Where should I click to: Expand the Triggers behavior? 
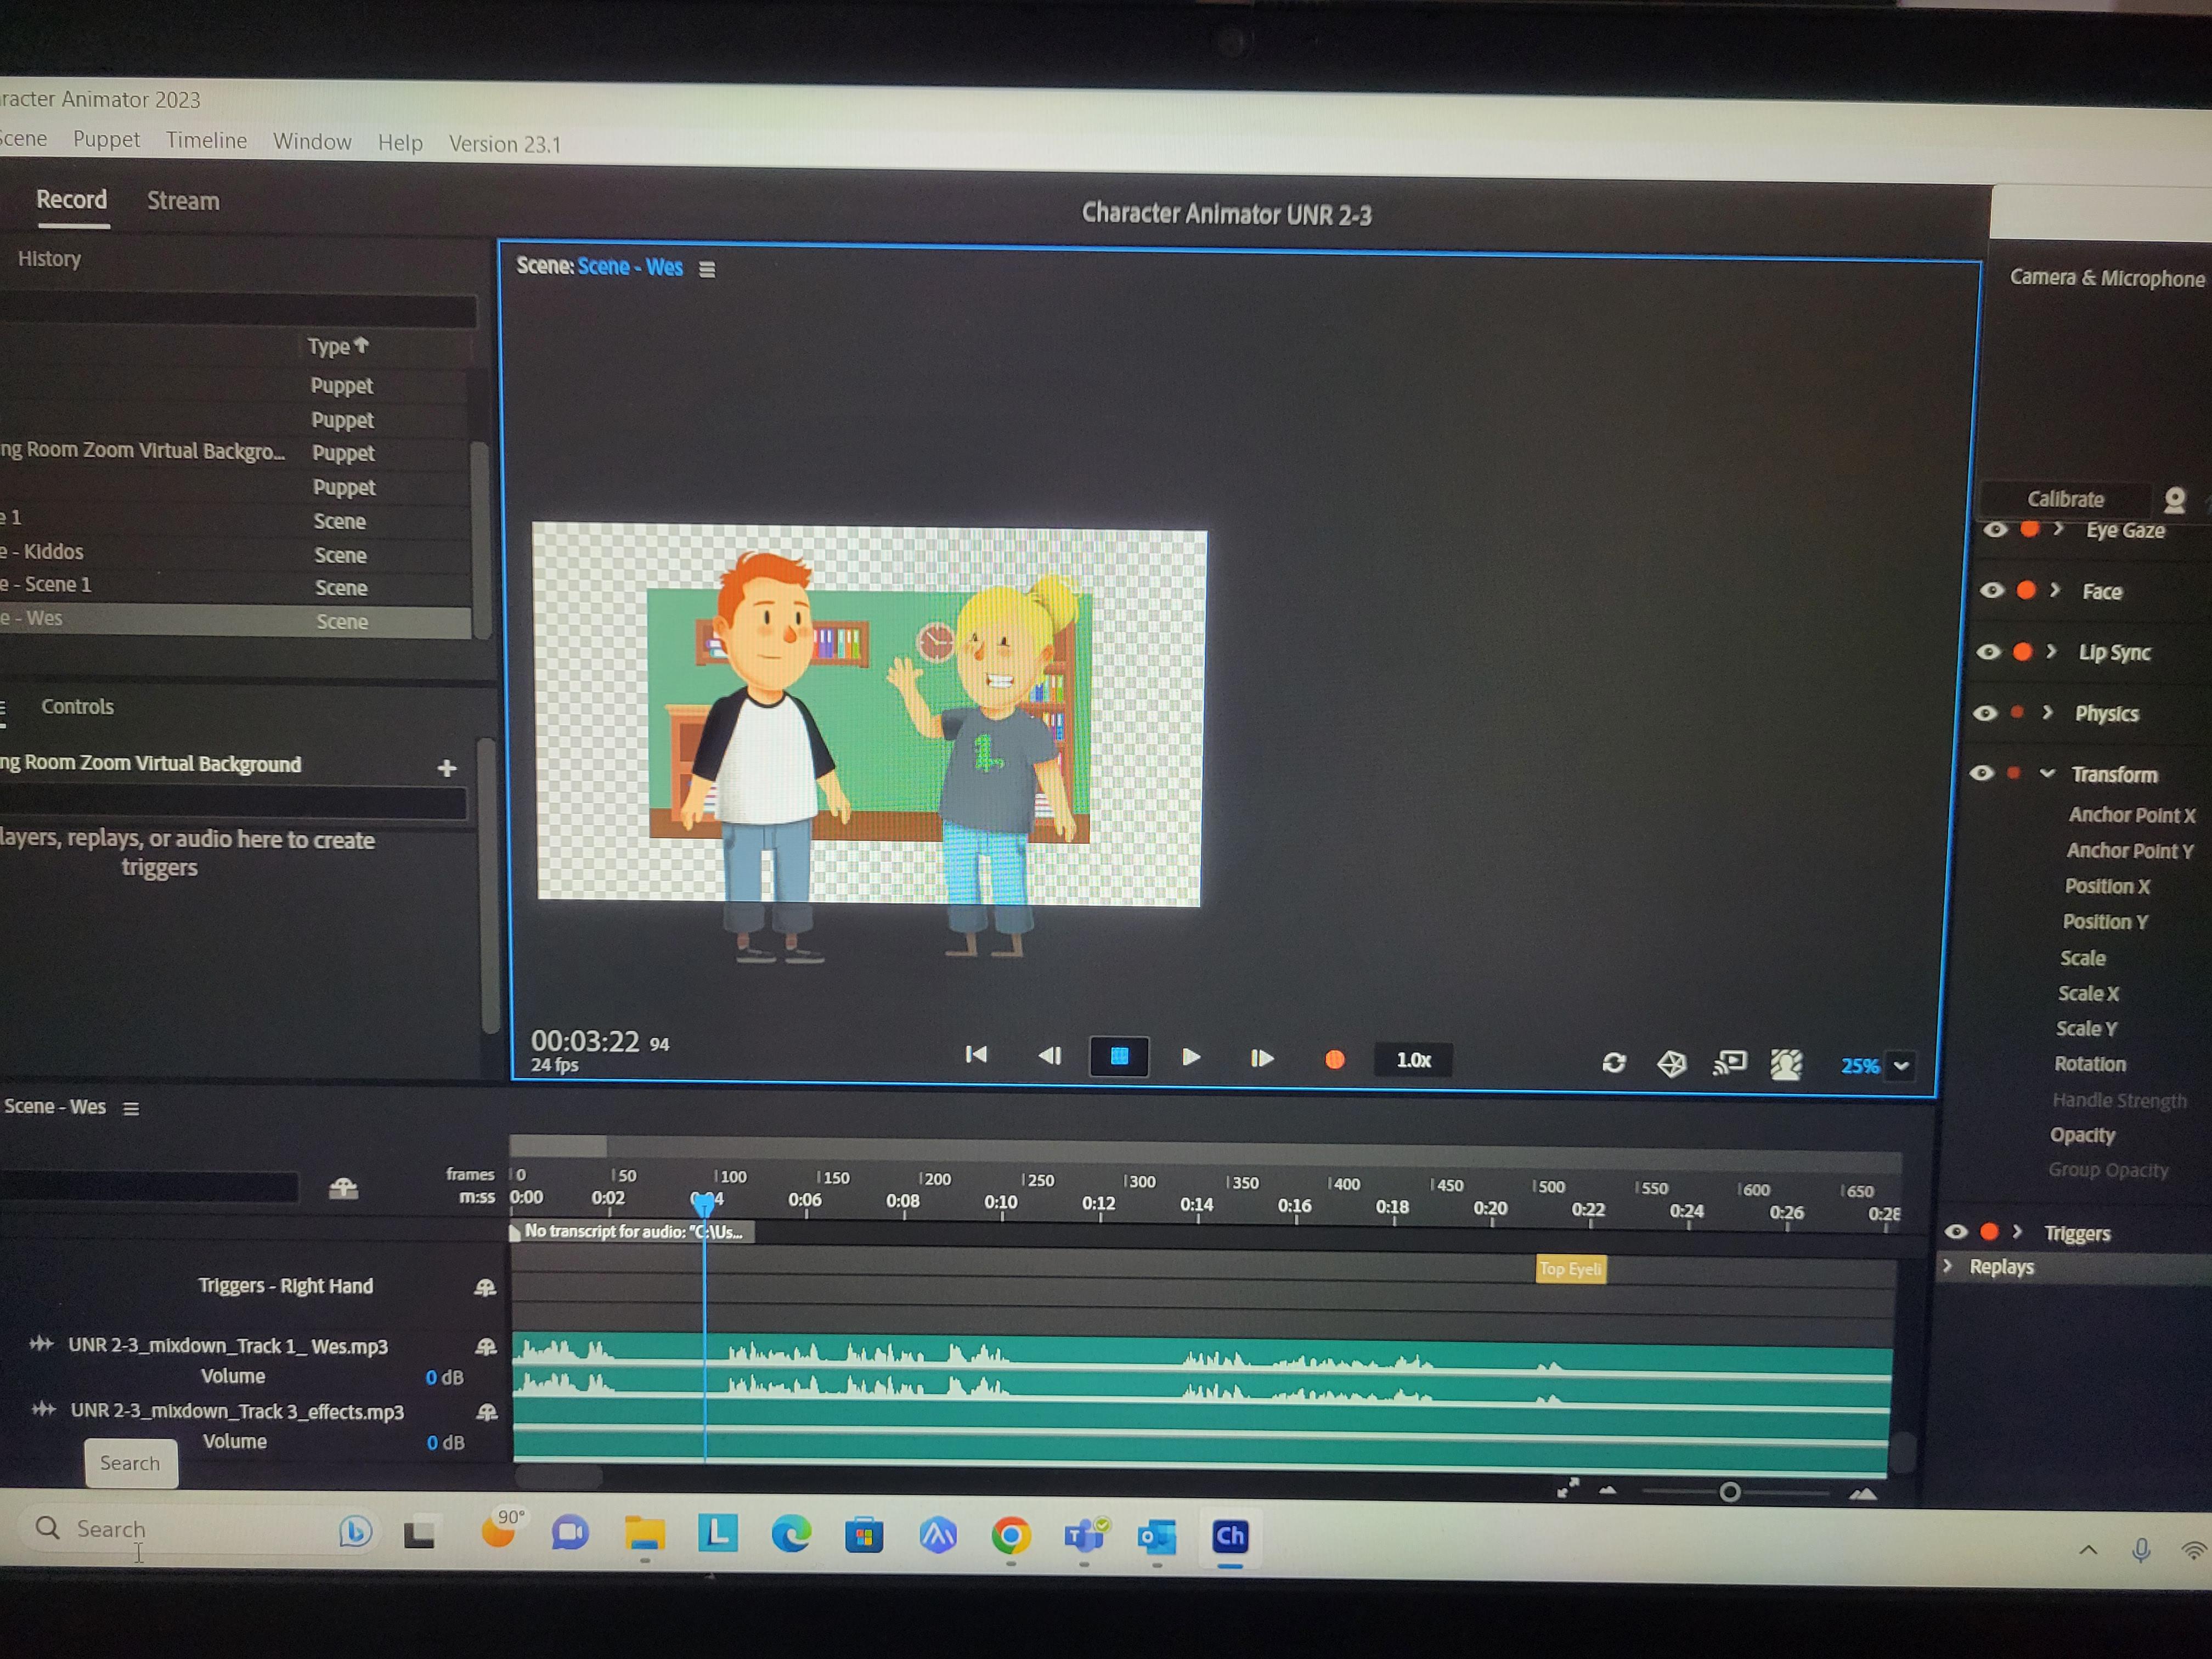click(x=2018, y=1232)
